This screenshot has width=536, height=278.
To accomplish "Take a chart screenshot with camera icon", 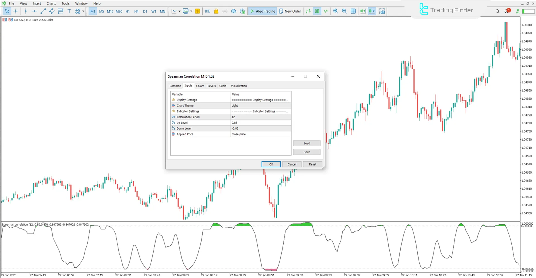I will tap(382, 11).
